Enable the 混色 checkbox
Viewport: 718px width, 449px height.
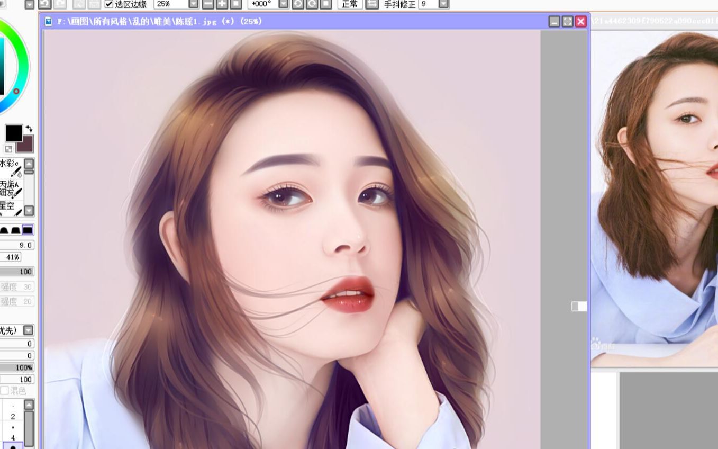[5, 391]
